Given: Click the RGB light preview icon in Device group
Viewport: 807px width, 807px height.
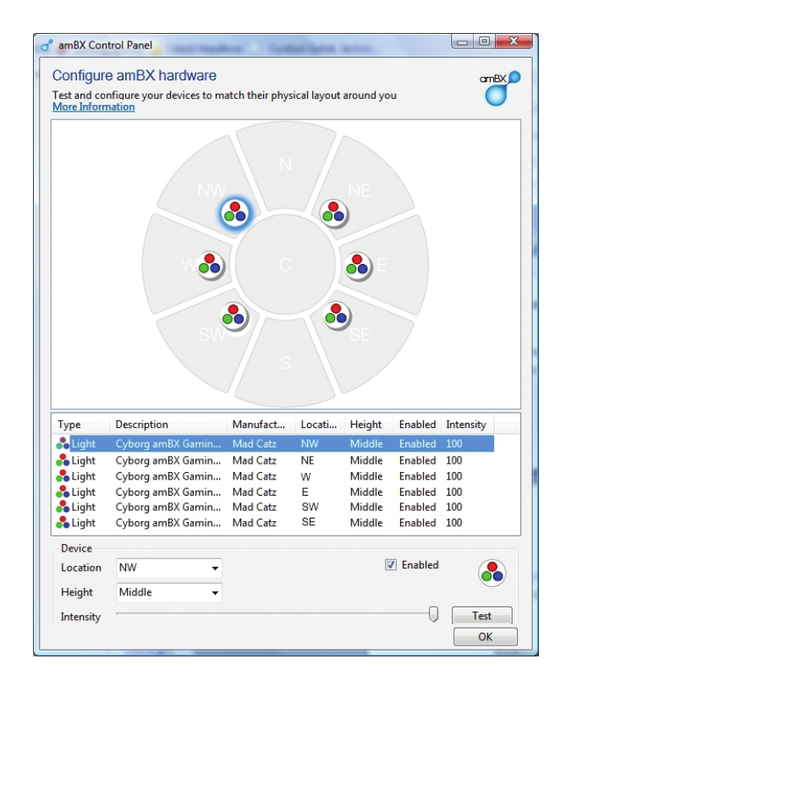Looking at the screenshot, I should (492, 573).
